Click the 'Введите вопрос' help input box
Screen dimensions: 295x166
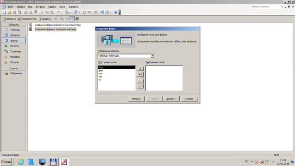tap(266, 6)
